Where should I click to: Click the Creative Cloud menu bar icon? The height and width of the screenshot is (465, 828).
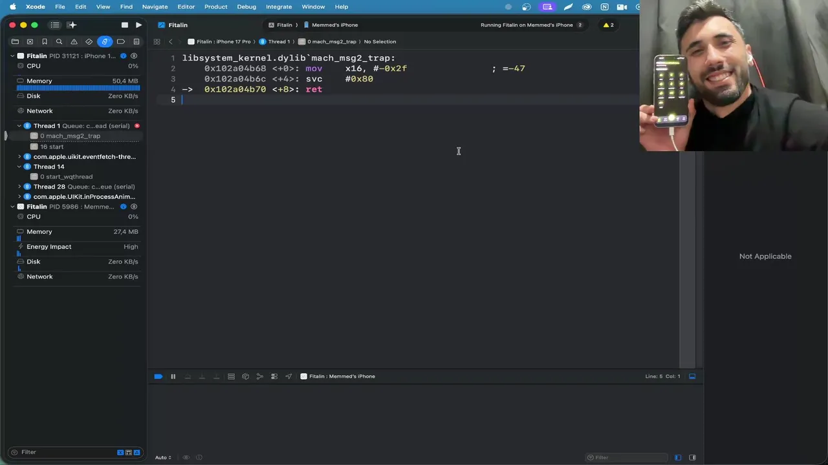point(587,6)
